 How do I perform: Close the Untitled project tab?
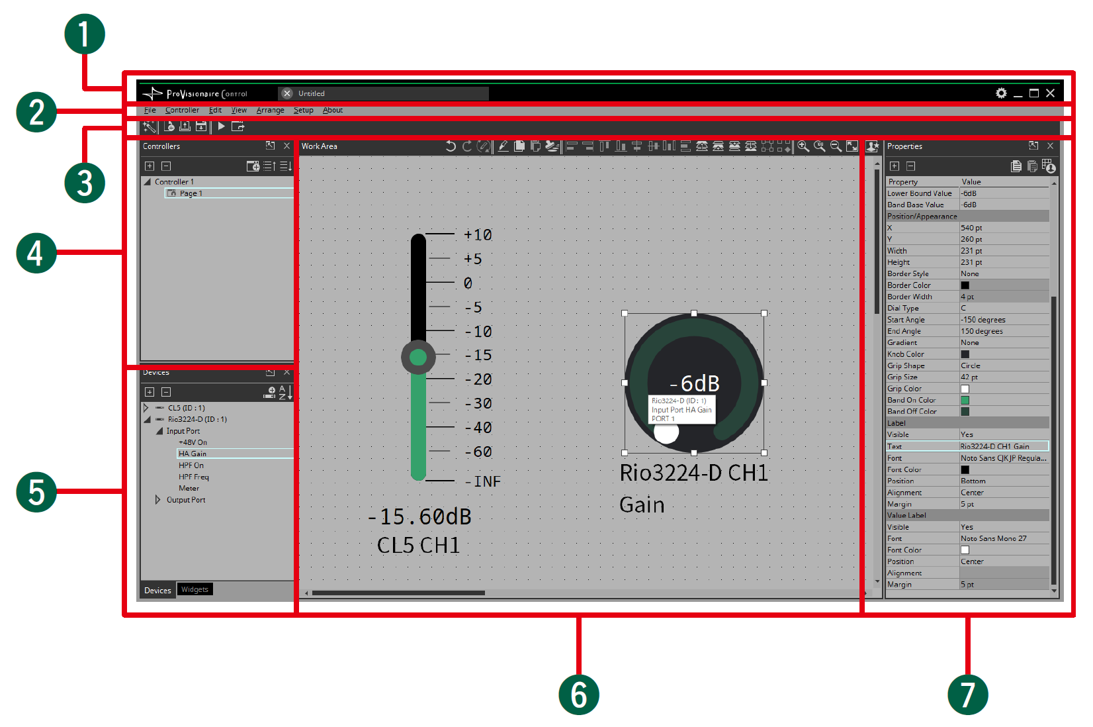(287, 93)
